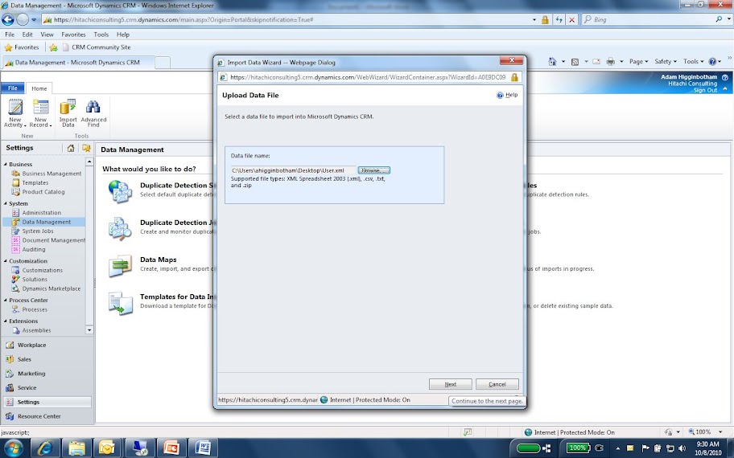Click the Settings home icon

pyautogui.click(x=71, y=148)
